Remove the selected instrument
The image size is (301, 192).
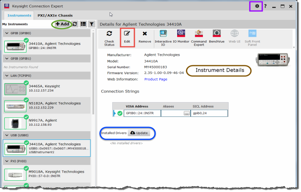[x=145, y=34]
